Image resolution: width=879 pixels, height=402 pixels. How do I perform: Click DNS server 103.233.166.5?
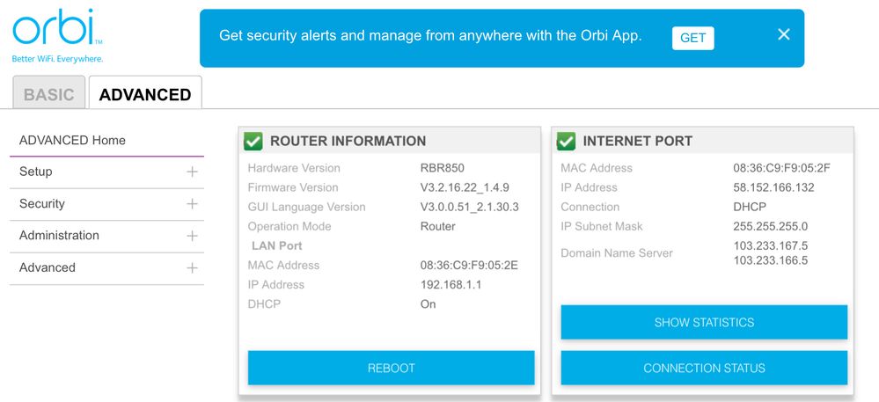(x=770, y=260)
